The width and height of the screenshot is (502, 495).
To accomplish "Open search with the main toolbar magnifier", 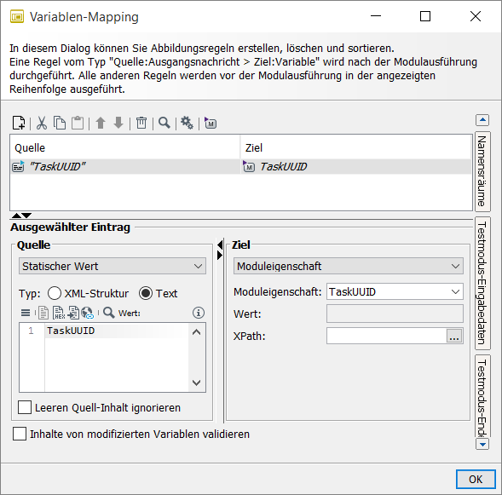I will coord(164,123).
